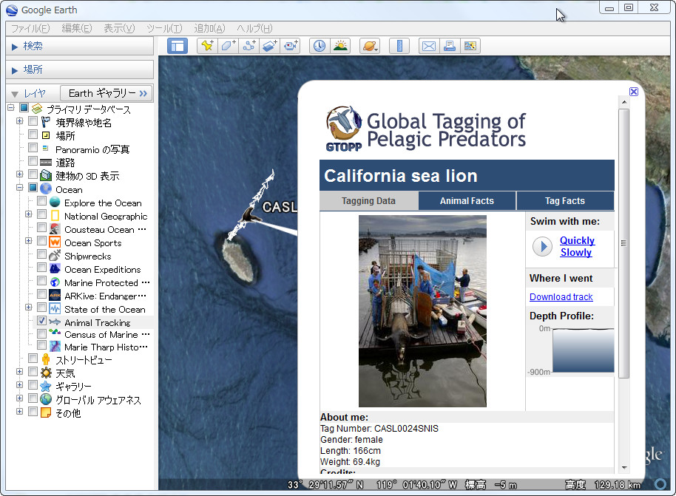Toggle the Ocean layer checkbox

[33, 188]
